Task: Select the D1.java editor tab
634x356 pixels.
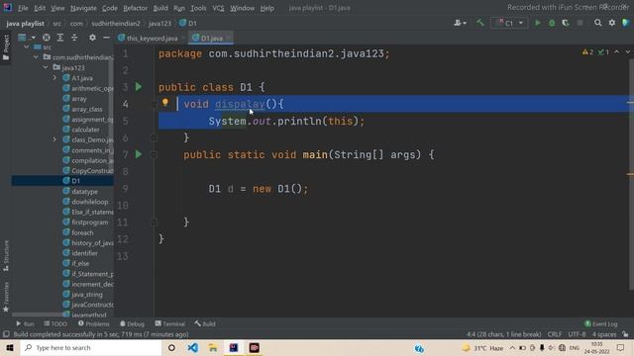Action: 211,38
